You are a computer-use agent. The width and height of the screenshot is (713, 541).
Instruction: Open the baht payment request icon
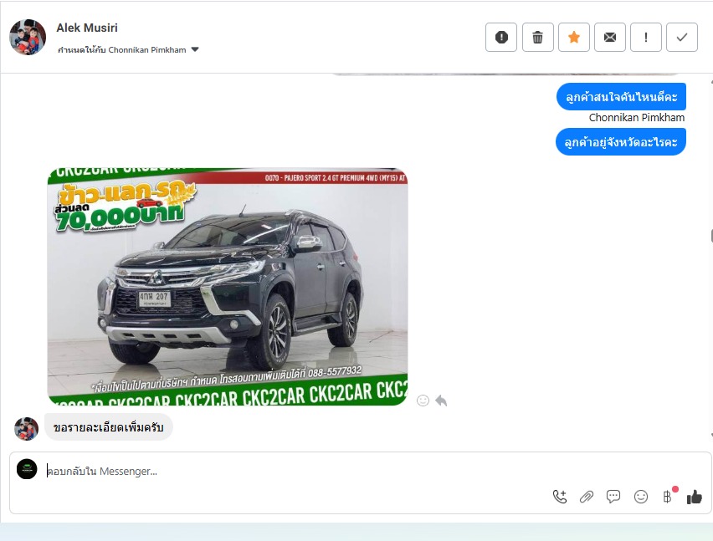pos(668,497)
